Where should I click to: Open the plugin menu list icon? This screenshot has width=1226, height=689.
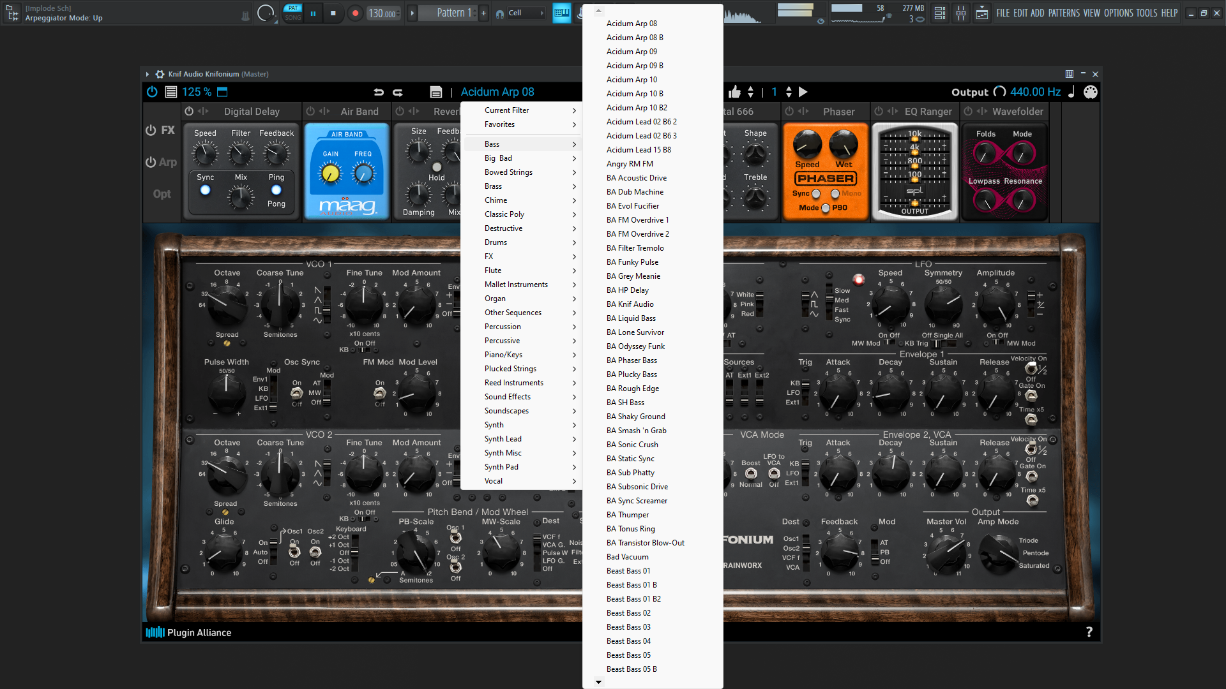171,92
